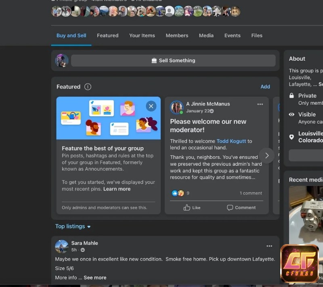This screenshot has height=287, width=323.
Task: Switch to the Featured tab
Action: tap(108, 36)
